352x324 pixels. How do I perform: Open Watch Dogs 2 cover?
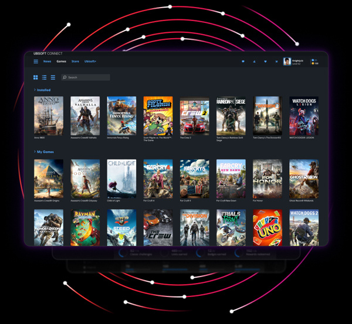click(304, 227)
